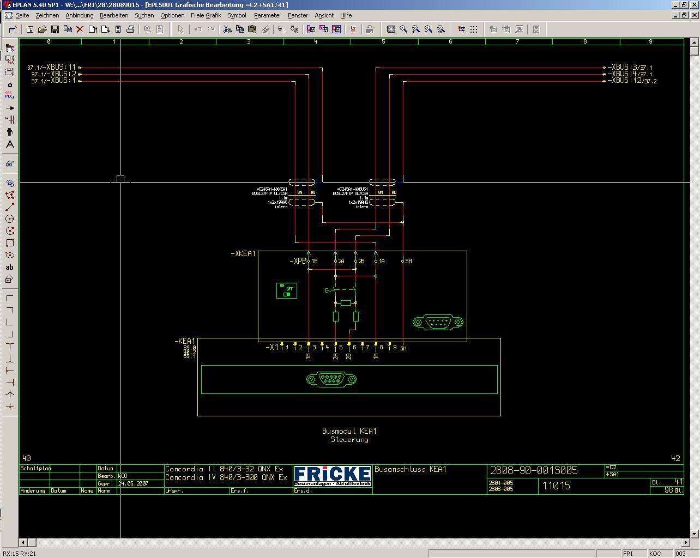700x558 pixels.
Task: Click the fit full page zoom icon
Action: tap(391, 29)
